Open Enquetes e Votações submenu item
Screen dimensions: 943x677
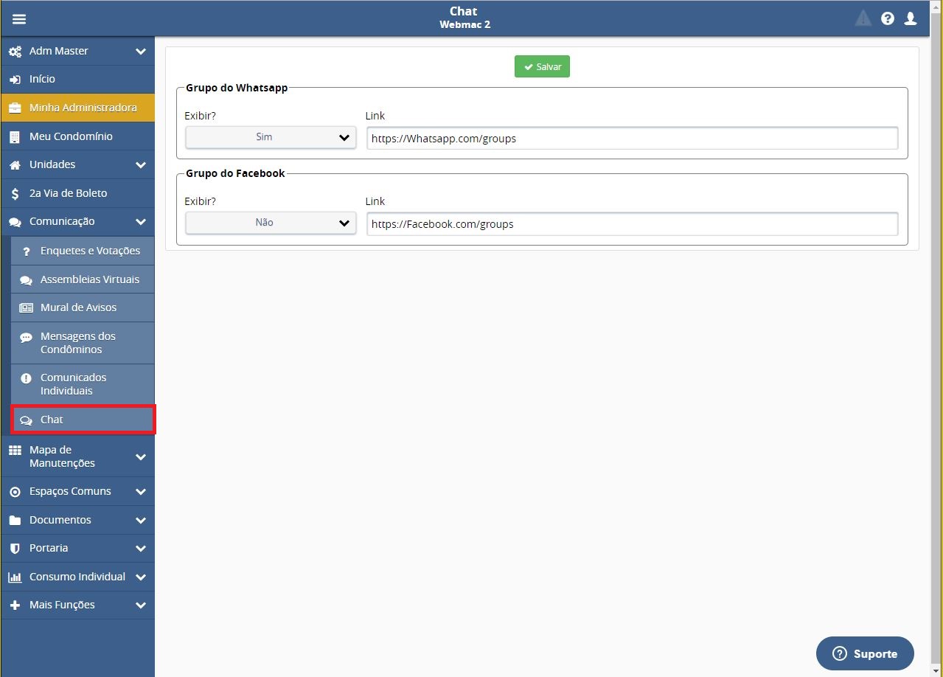coord(83,251)
